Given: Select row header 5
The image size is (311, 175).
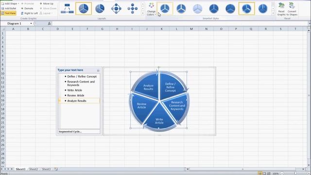Looking at the screenshot, I should click(x=3, y=51).
